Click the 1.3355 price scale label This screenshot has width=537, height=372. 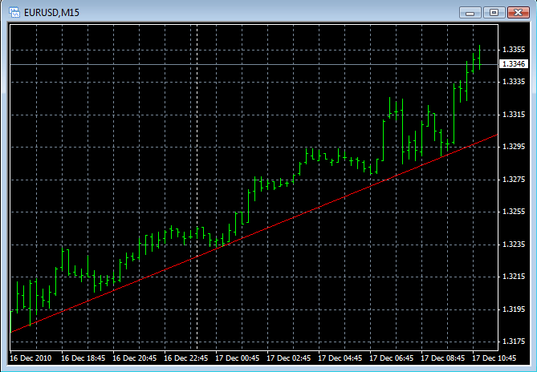point(514,50)
